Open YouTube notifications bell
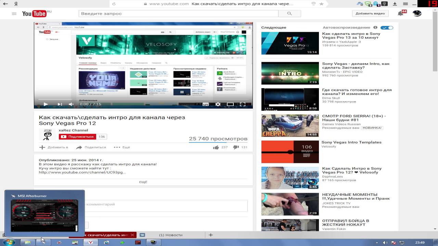The image size is (438, 246). (400, 13)
